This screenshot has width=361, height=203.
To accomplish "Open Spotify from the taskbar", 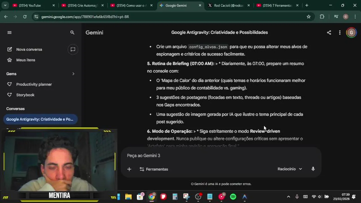I will pyautogui.click(x=233, y=197).
